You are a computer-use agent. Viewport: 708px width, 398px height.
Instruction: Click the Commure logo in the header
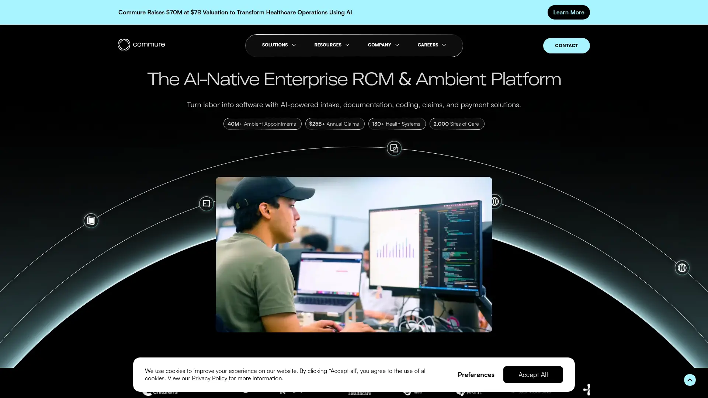coord(142,45)
